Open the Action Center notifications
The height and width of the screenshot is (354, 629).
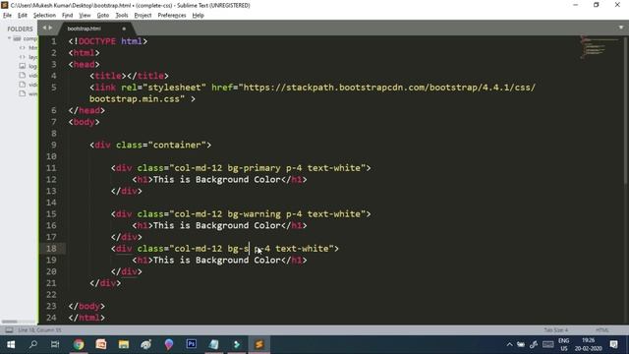613,344
